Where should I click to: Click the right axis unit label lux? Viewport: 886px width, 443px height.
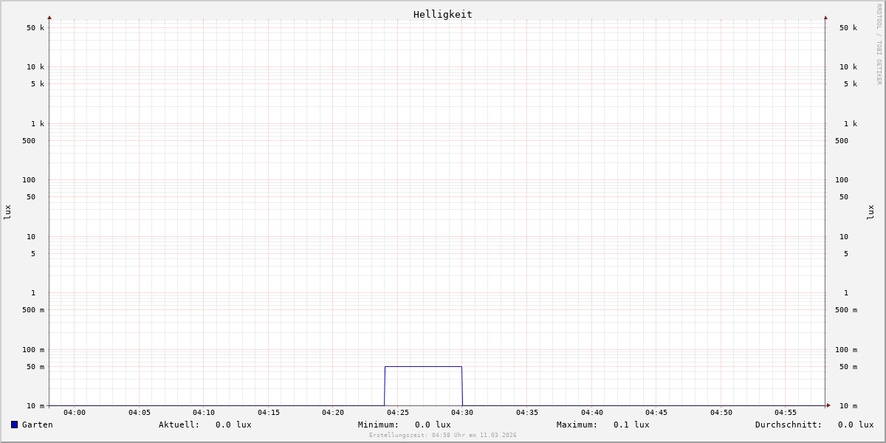click(x=870, y=212)
